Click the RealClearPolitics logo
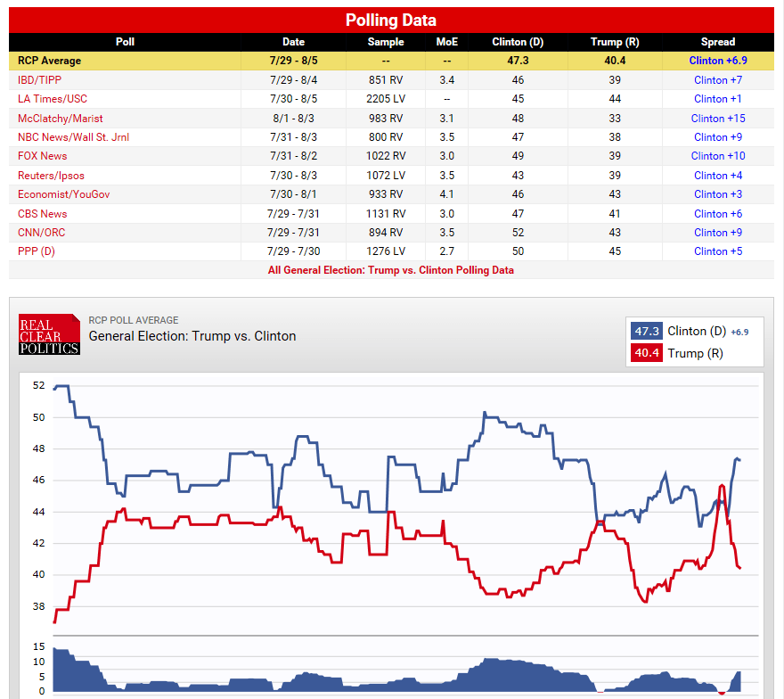The width and height of the screenshot is (784, 699). tap(49, 334)
